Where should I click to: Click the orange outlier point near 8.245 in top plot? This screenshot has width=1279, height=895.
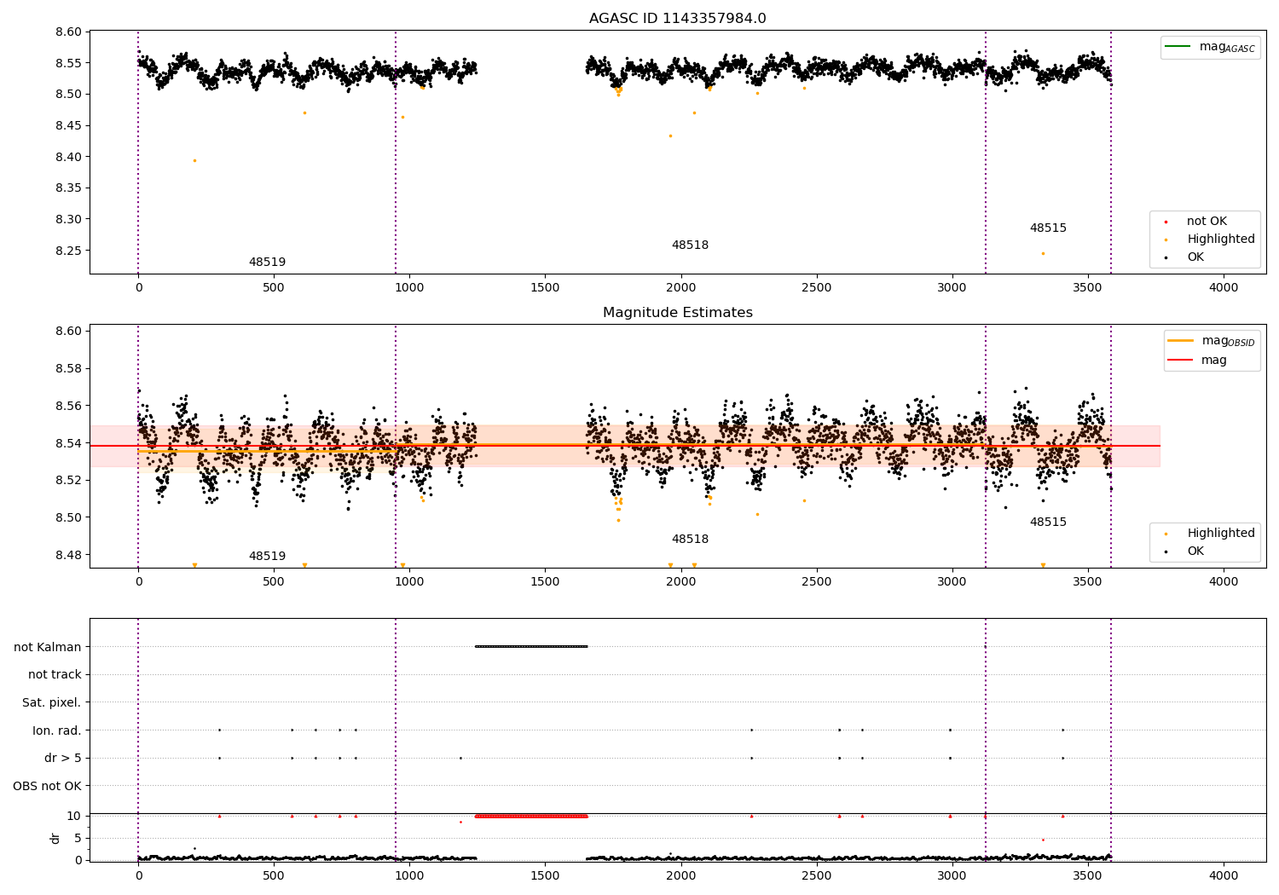coord(1043,253)
